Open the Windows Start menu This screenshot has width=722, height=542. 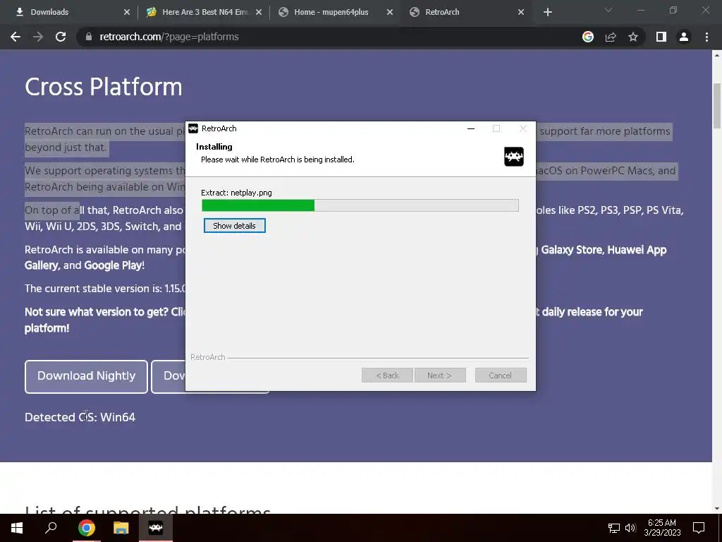pyautogui.click(x=17, y=528)
